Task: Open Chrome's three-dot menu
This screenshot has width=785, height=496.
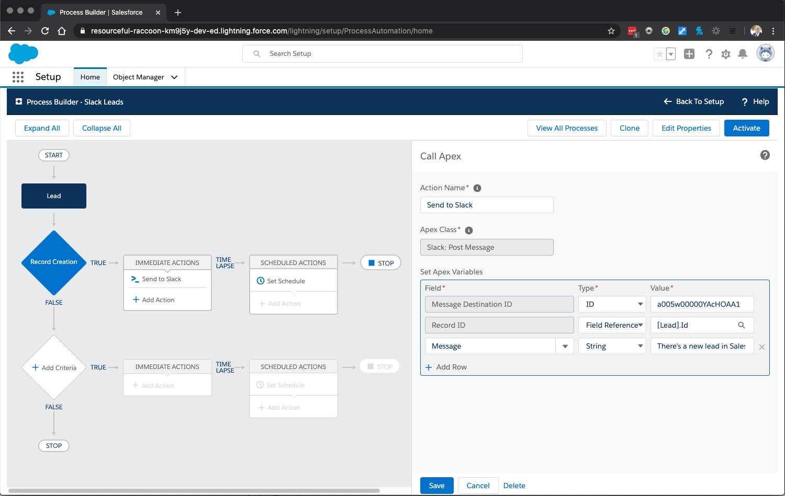Action: [773, 31]
